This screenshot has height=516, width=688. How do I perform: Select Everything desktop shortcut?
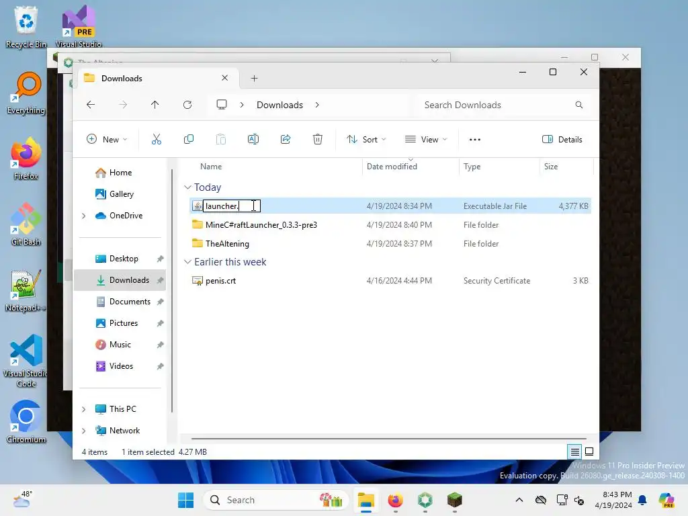tap(26, 93)
